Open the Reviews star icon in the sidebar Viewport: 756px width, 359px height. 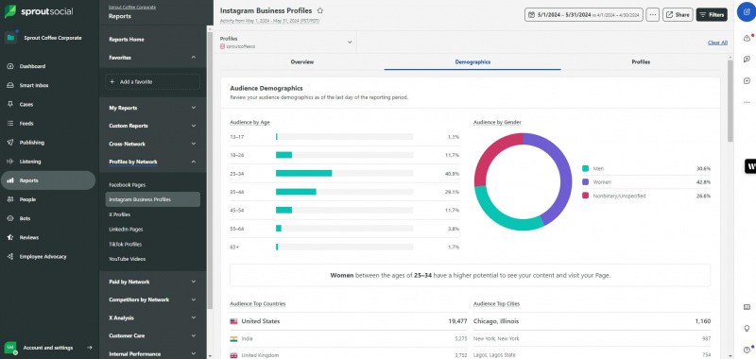10,237
